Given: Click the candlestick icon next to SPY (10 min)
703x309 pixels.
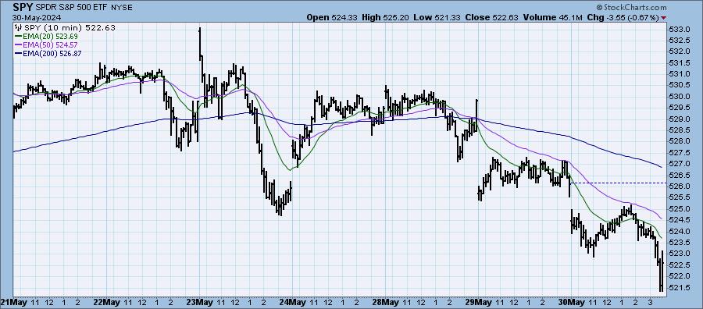Looking at the screenshot, I should [19, 28].
